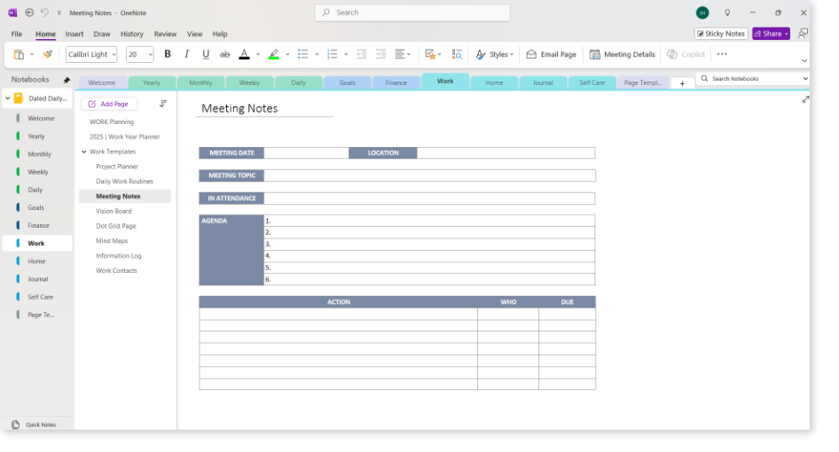The image size is (839, 452).
Task: Increase indent of text
Action: pyautogui.click(x=381, y=54)
